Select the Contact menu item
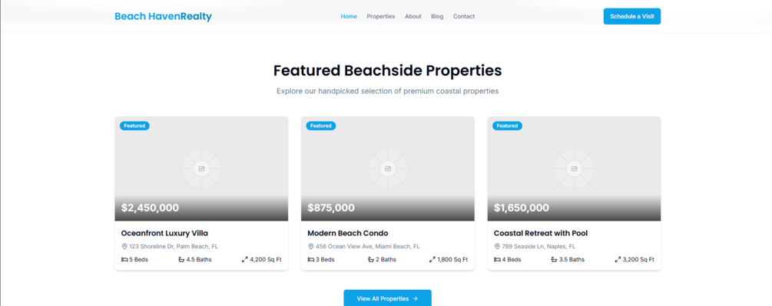 coord(464,16)
